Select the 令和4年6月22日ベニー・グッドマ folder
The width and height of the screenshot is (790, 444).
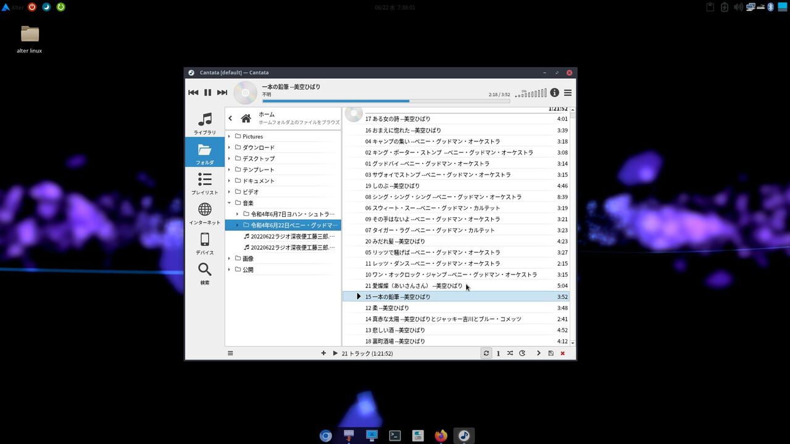click(283, 225)
